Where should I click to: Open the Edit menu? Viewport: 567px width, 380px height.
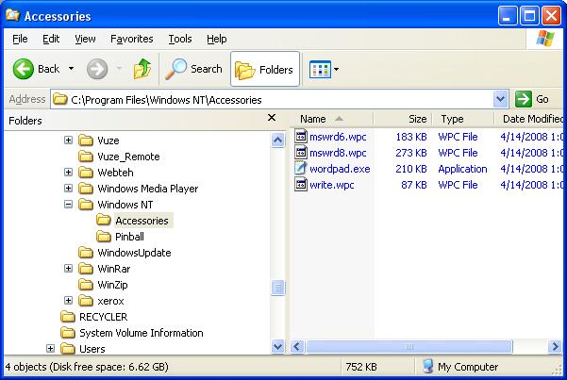51,39
